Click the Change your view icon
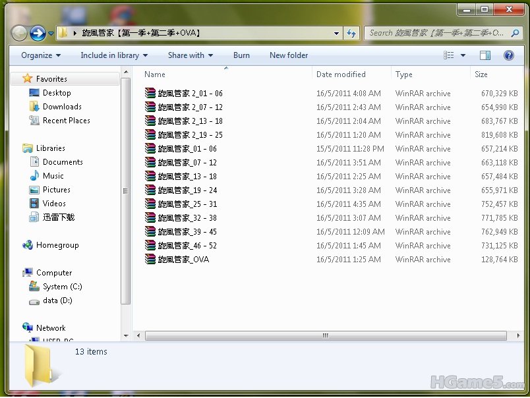Viewport: 530px width, 398px height. (448, 55)
